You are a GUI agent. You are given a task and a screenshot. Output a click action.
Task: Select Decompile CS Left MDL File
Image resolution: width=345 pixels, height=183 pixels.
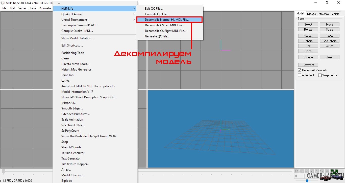click(x=169, y=25)
